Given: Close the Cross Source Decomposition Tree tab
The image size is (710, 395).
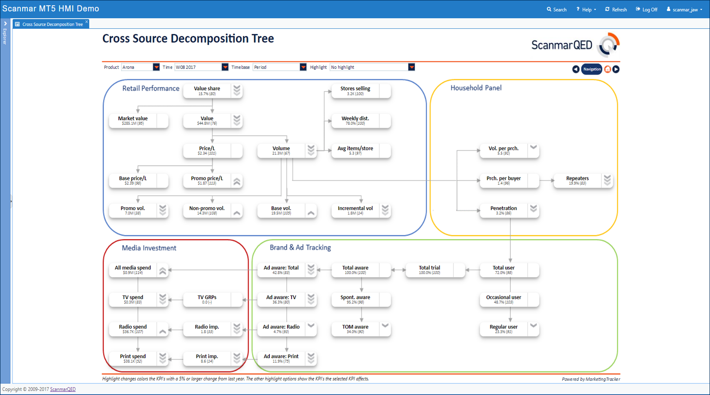Looking at the screenshot, I should (x=87, y=22).
